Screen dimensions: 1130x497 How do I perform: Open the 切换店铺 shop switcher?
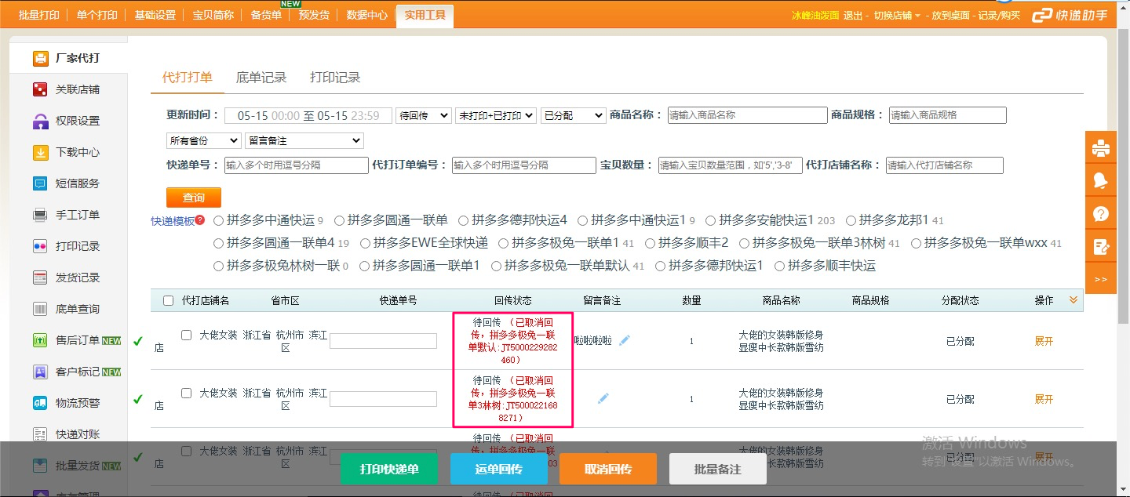(x=898, y=16)
